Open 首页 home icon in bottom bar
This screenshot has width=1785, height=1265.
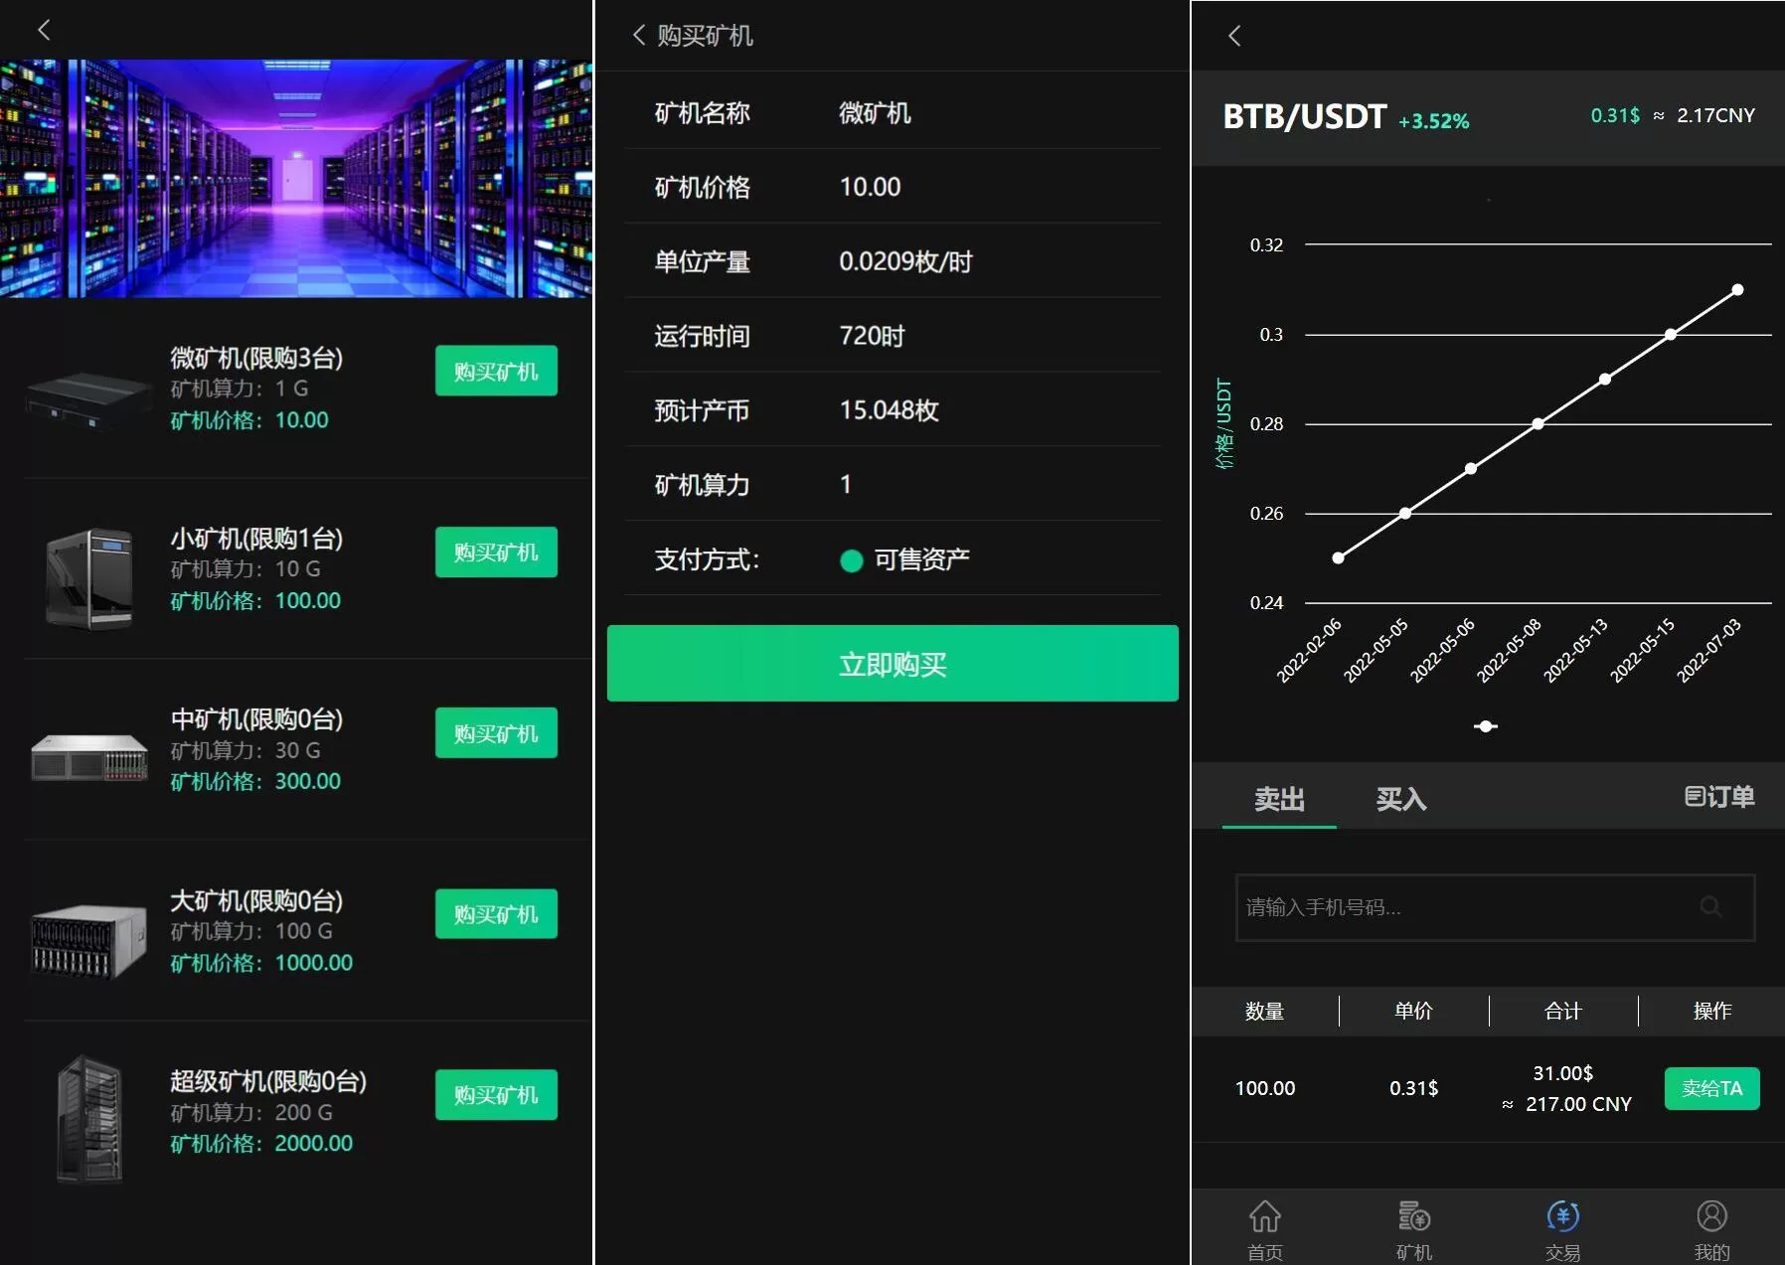pyautogui.click(x=1265, y=1229)
